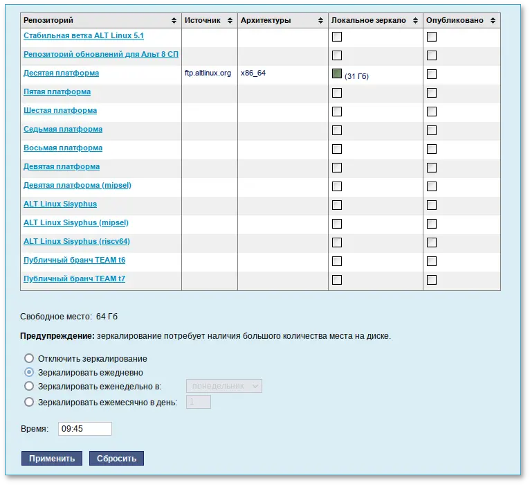Select Зеркалировать еженедельно option
The height and width of the screenshot is (485, 530).
click(x=29, y=386)
